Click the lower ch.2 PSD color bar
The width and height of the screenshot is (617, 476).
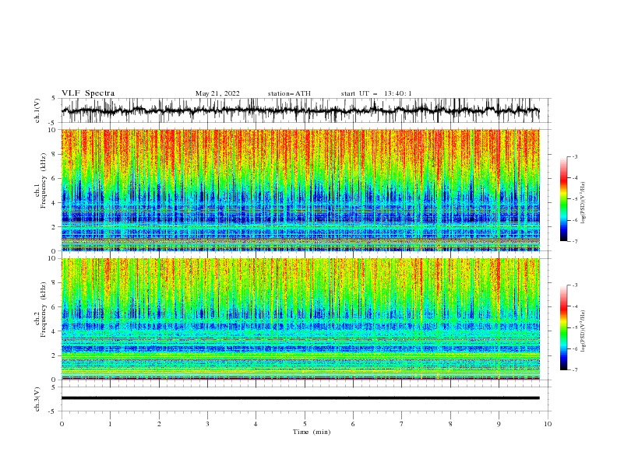pos(563,327)
